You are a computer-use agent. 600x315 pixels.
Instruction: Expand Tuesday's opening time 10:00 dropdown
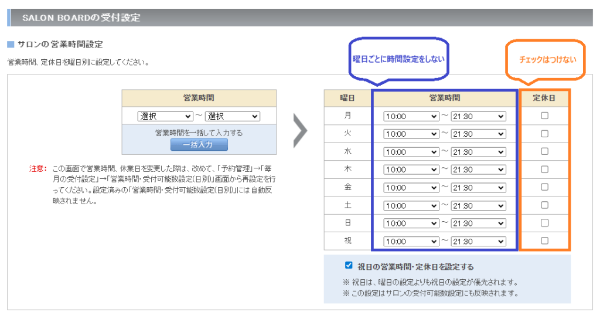pyautogui.click(x=411, y=134)
